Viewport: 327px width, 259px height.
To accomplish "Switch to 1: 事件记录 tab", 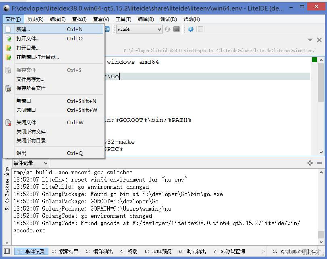I will 31,251.
